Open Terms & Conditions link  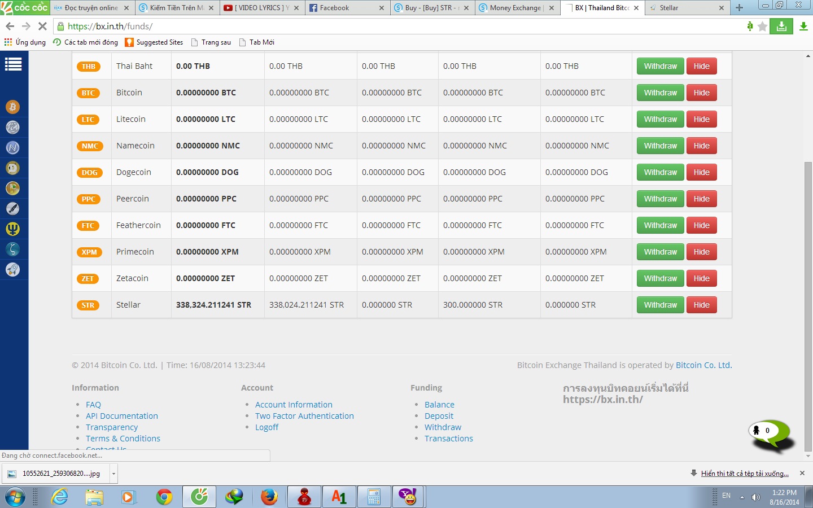[x=123, y=439]
